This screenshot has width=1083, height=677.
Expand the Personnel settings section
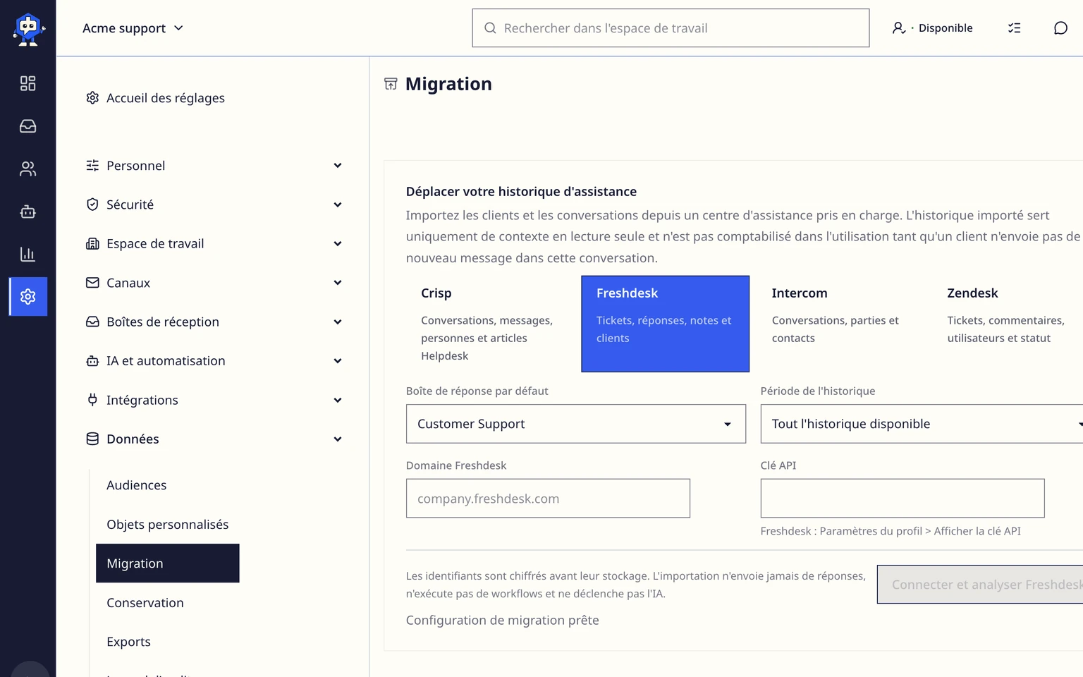click(x=214, y=166)
